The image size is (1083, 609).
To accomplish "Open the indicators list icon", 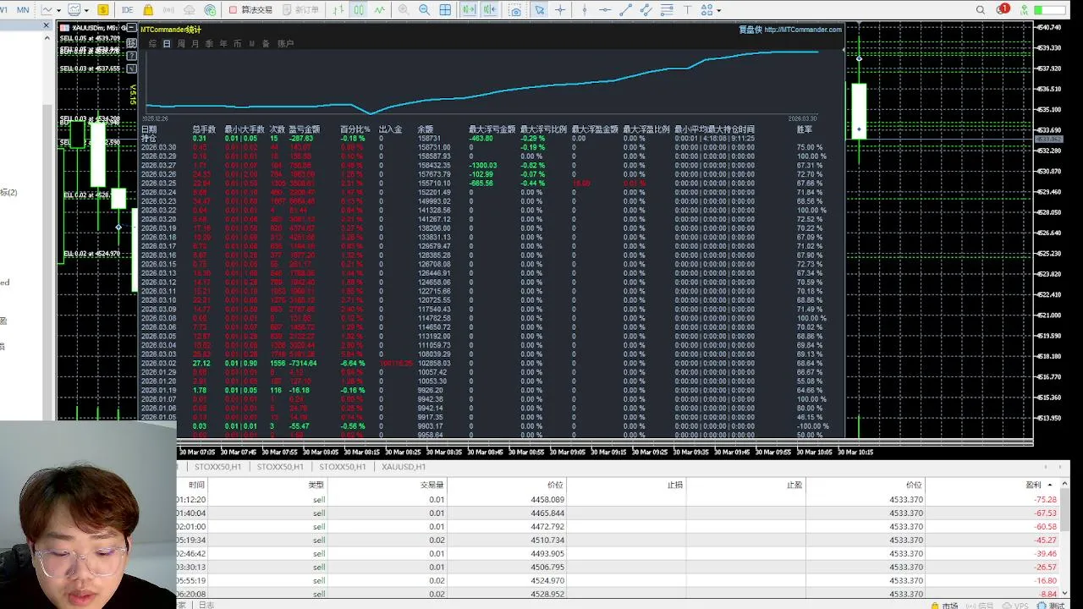I will click(x=74, y=10).
